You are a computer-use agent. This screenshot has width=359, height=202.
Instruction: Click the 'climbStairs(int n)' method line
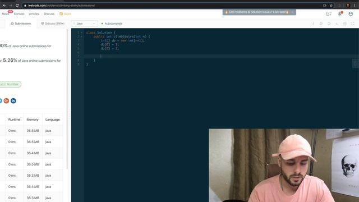(x=122, y=36)
